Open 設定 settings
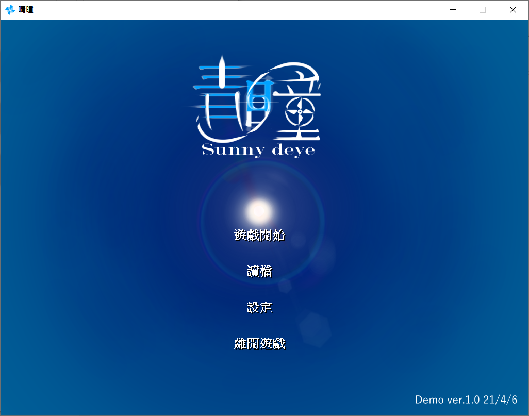The image size is (529, 416). 259,308
